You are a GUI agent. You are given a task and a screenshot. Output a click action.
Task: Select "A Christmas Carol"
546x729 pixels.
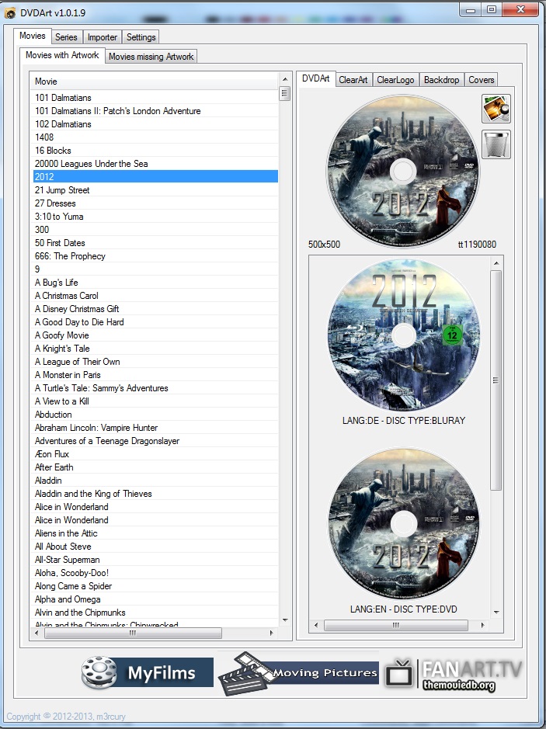point(156,295)
